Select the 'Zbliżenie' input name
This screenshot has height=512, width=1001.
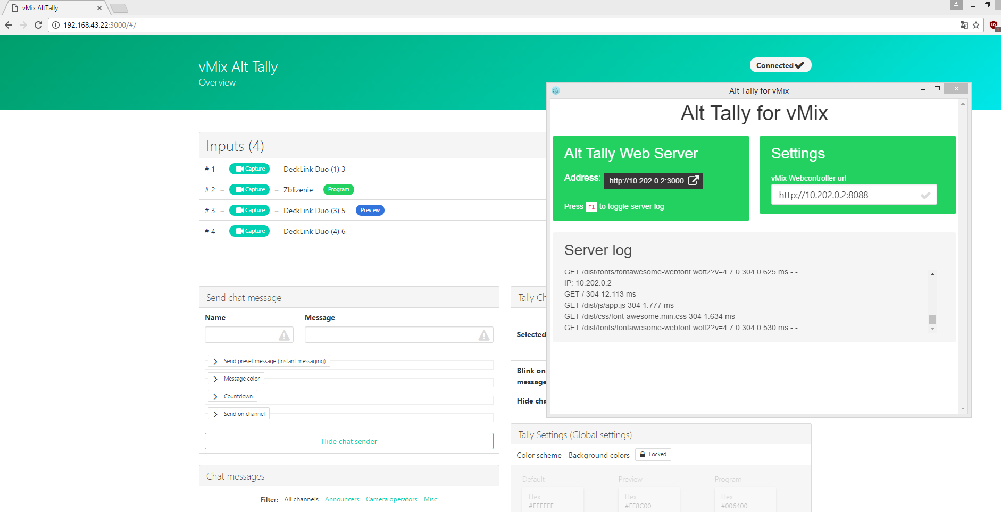298,190
